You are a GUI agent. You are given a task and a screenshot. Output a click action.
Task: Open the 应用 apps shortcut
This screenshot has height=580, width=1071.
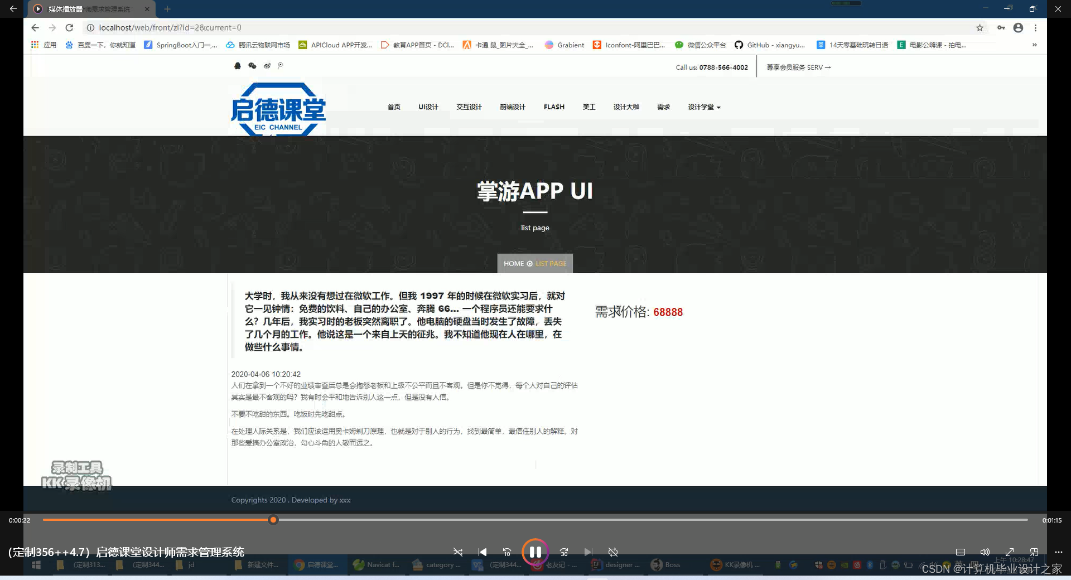[x=44, y=45]
